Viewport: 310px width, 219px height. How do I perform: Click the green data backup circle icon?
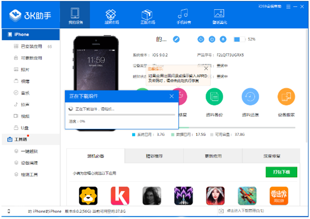214,96
